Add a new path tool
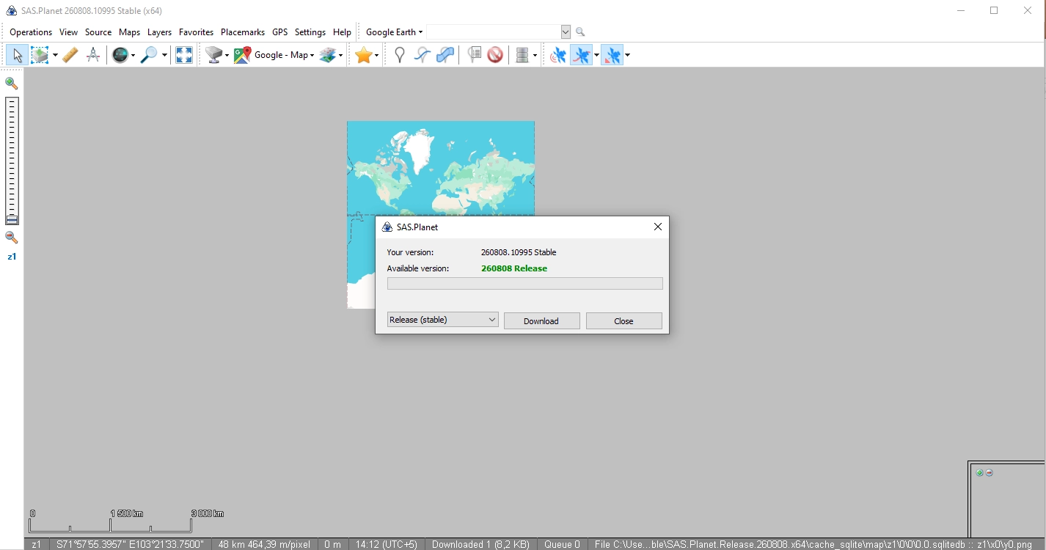This screenshot has height=550, width=1046. 422,55
